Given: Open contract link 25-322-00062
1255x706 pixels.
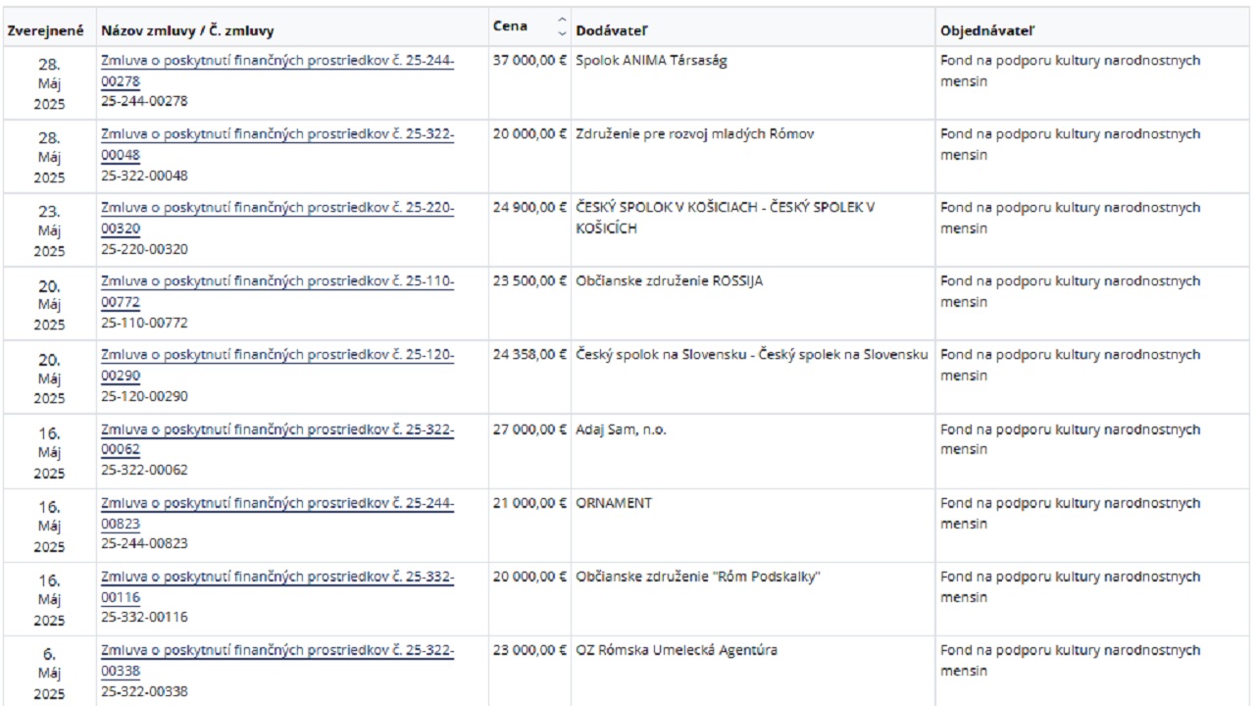Looking at the screenshot, I should 277,439.
